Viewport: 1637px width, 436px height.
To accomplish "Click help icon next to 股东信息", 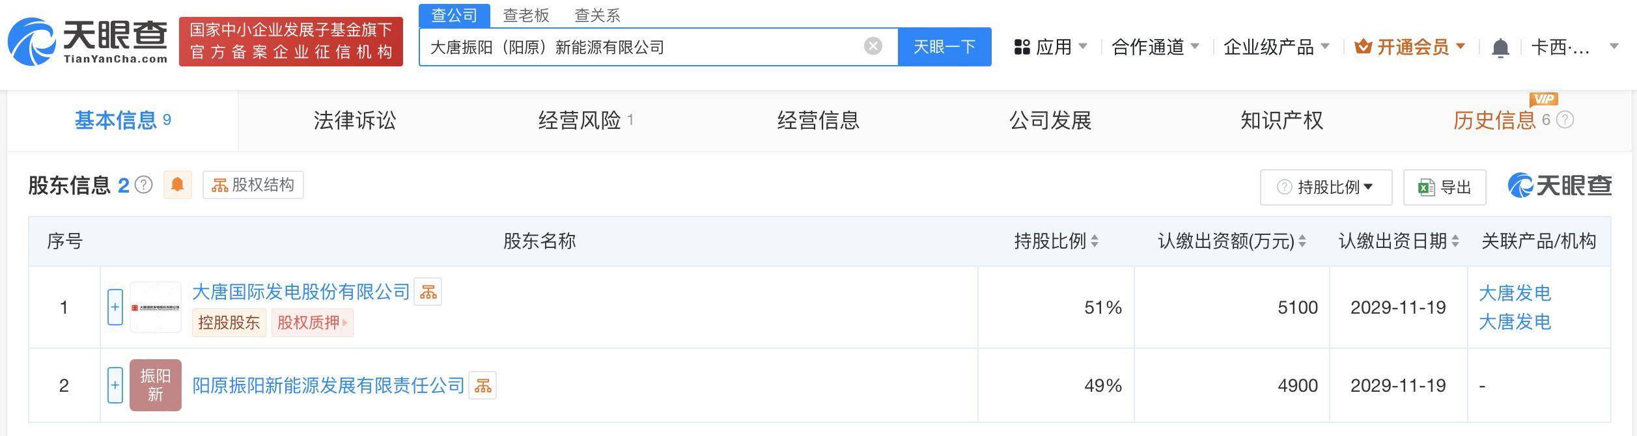I will (x=143, y=185).
